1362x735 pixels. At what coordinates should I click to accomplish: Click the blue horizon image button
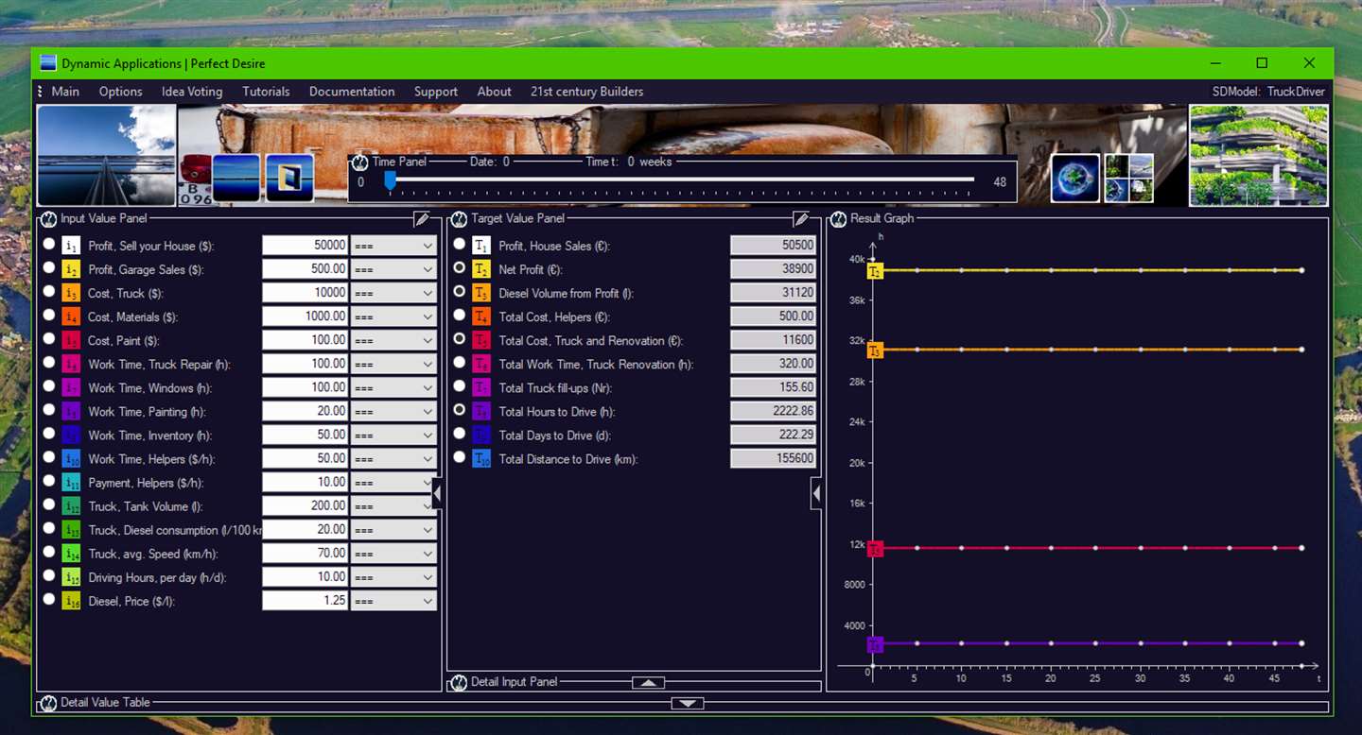(x=236, y=178)
